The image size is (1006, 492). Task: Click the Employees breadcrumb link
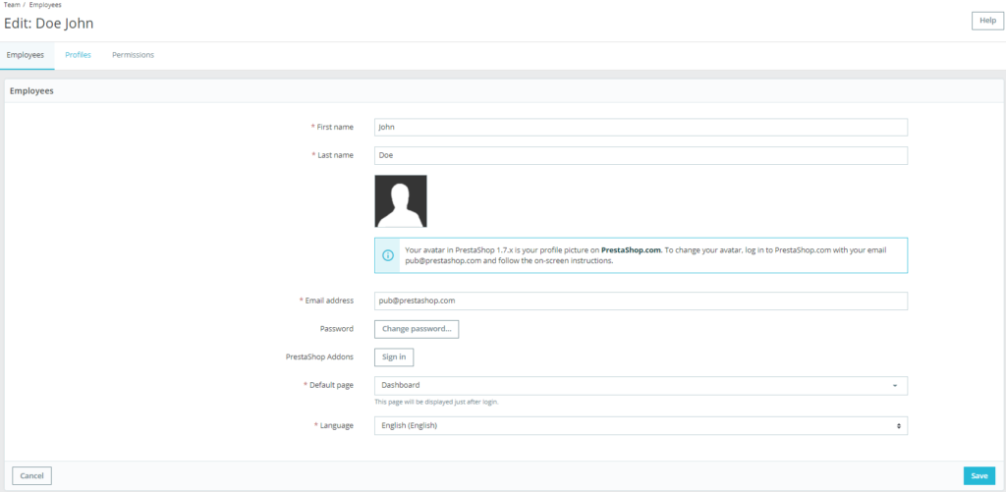coord(45,5)
